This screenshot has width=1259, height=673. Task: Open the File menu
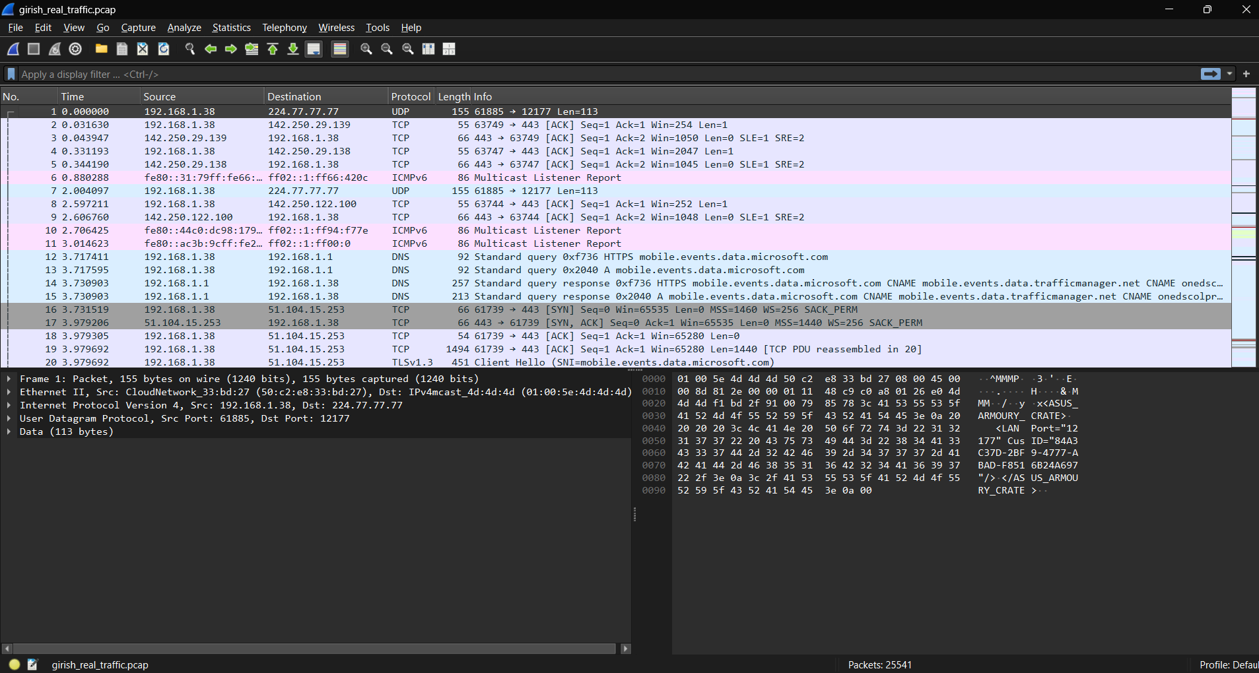[15, 28]
